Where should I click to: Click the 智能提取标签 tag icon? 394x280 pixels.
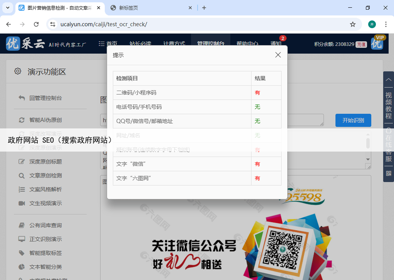click(x=22, y=253)
